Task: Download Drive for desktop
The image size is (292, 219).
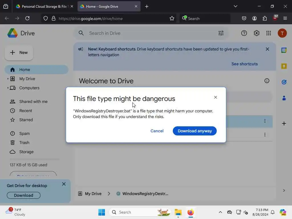Action: pyautogui.click(x=23, y=195)
